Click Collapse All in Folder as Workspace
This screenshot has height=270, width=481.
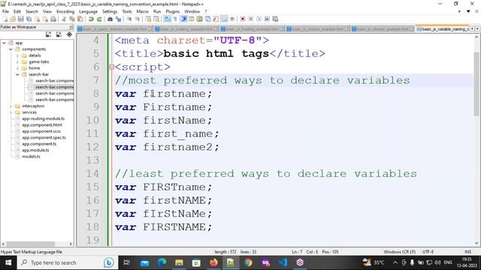(x=59, y=34)
